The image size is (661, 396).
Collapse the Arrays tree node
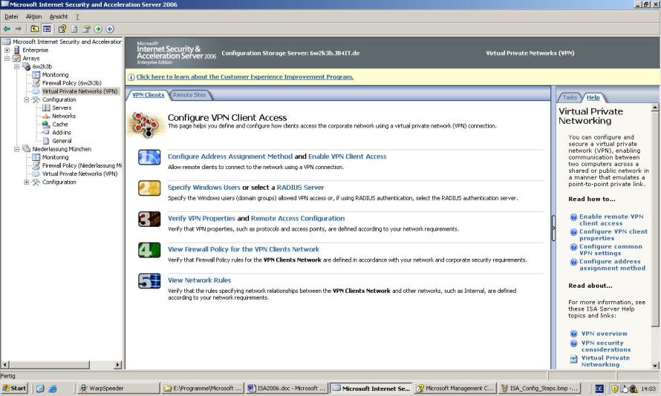point(7,59)
